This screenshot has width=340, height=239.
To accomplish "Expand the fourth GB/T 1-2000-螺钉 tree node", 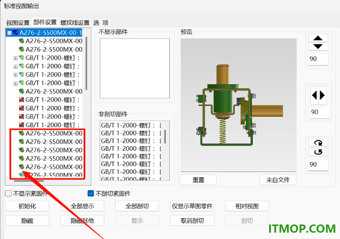I will pos(15,83).
